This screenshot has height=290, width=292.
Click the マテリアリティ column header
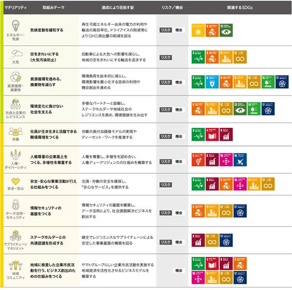[15, 8]
